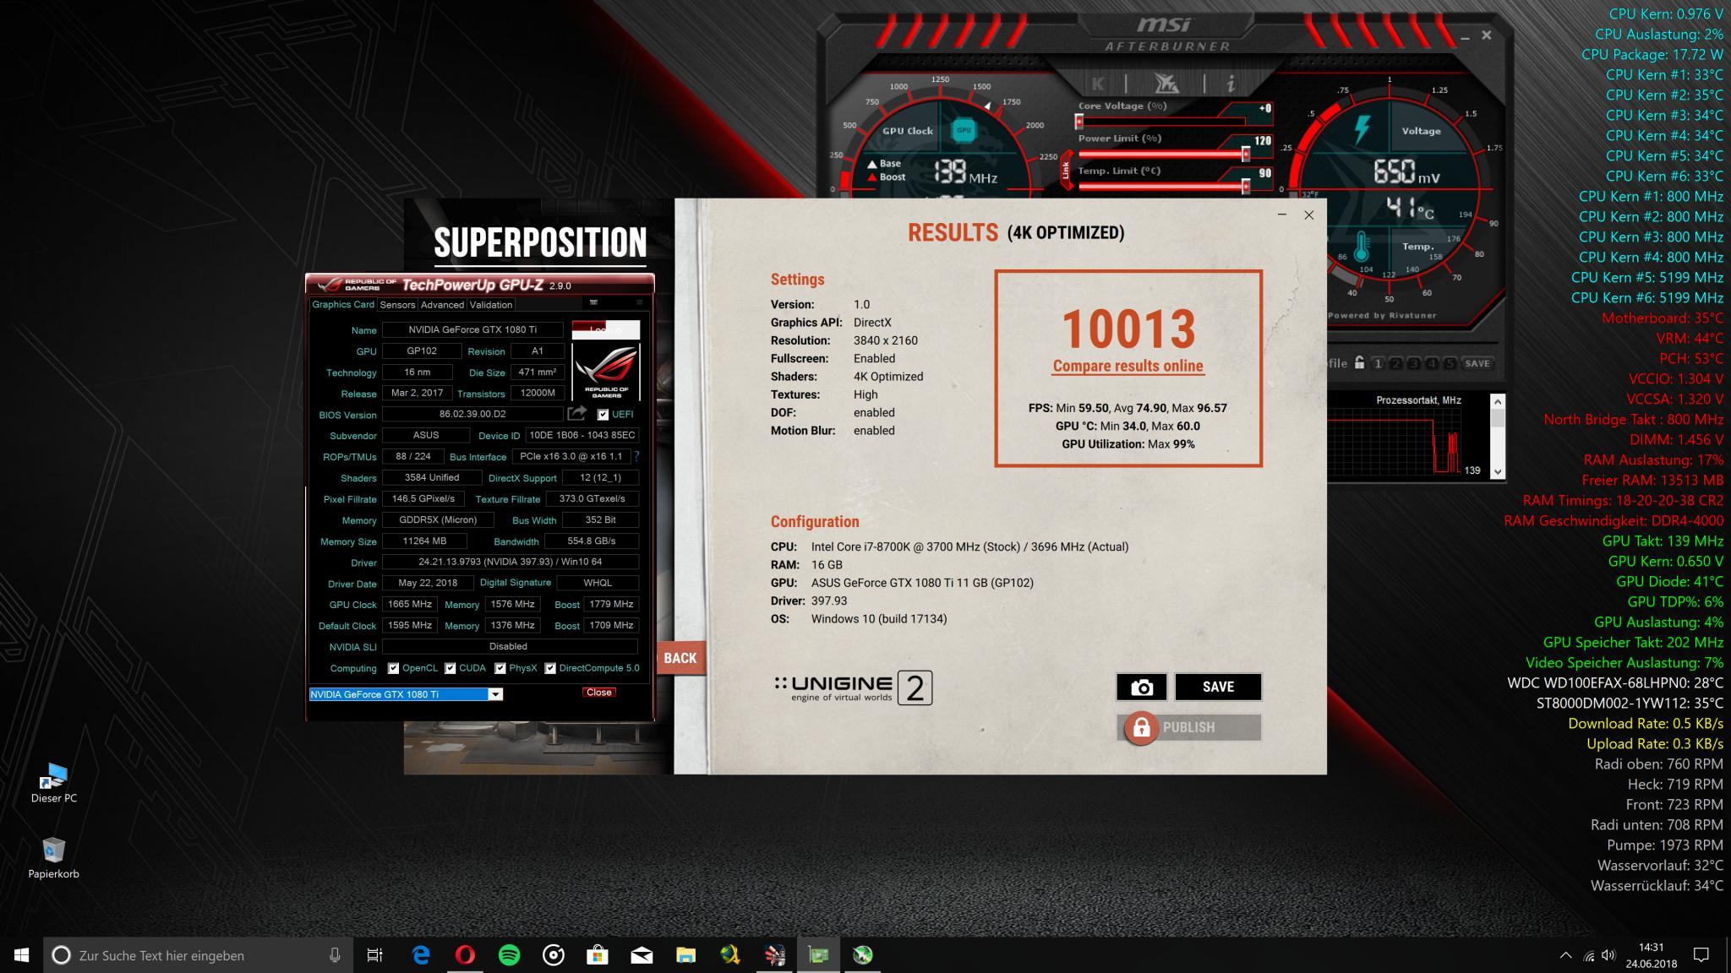Click ROG logo image in GPU-Z
This screenshot has width=1731, height=973.
(606, 372)
